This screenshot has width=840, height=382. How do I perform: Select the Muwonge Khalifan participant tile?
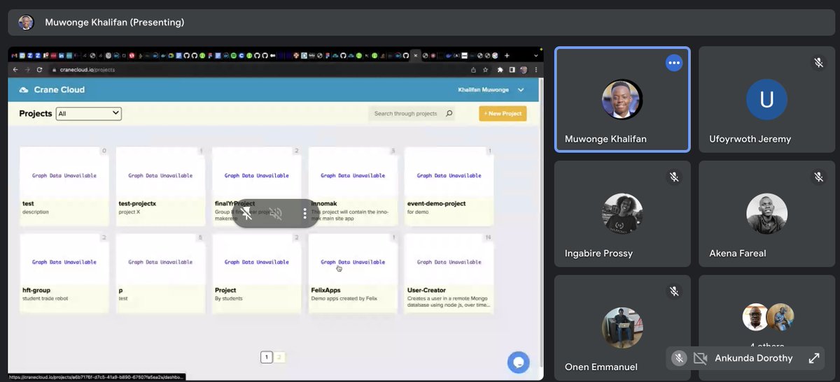[622, 99]
